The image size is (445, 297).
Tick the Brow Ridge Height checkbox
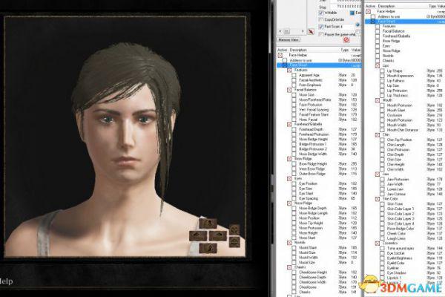294,164
